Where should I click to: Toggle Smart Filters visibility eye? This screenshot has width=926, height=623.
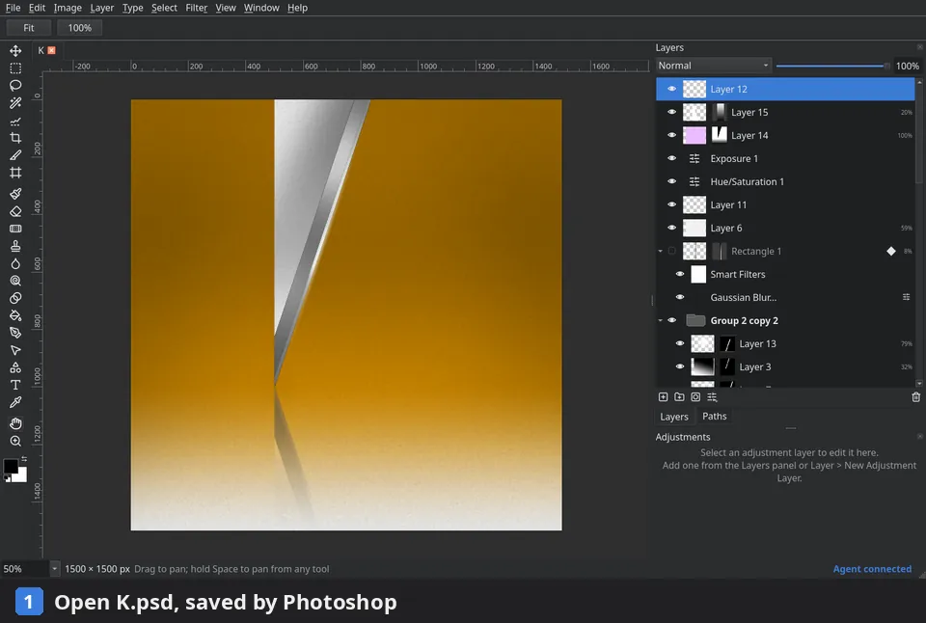coord(680,274)
